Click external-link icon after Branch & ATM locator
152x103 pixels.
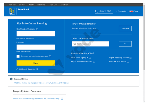128,62
